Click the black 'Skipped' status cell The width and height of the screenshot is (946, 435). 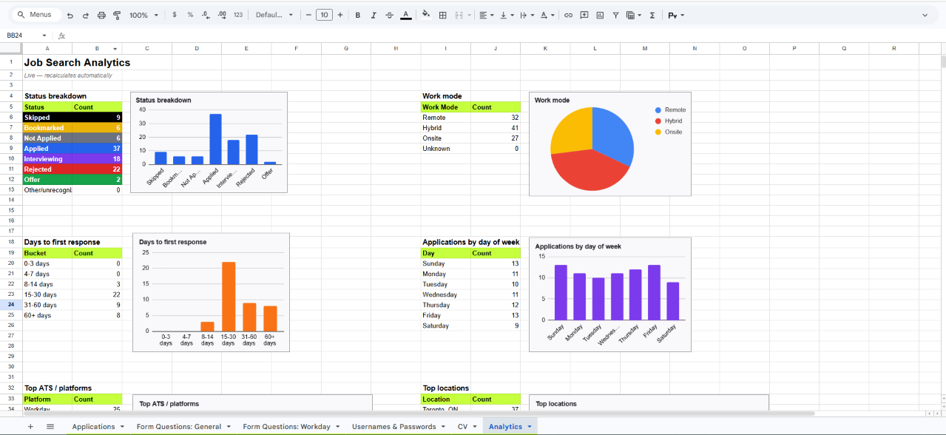(x=48, y=118)
